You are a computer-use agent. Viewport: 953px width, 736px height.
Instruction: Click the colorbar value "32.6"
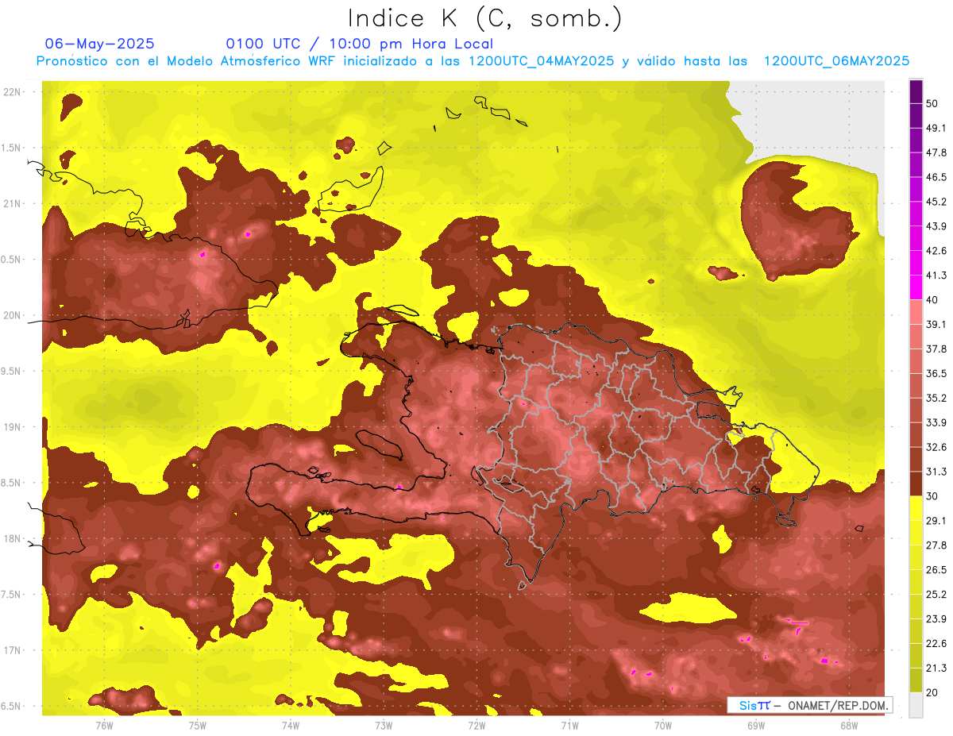(936, 448)
